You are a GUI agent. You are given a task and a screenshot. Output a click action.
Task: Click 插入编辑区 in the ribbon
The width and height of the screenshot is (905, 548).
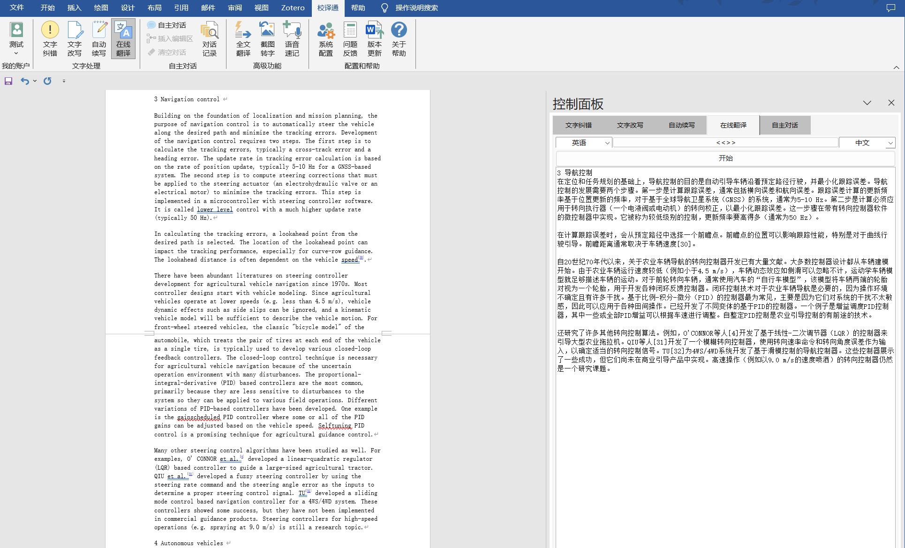(x=170, y=39)
